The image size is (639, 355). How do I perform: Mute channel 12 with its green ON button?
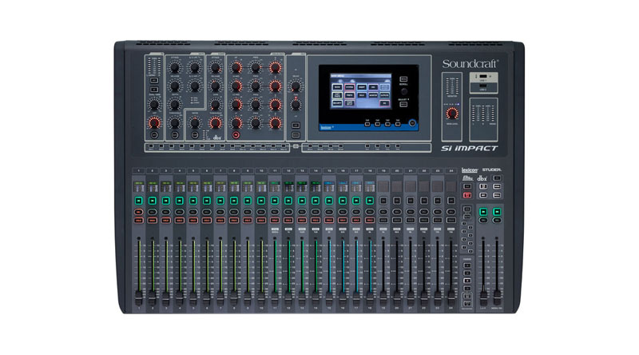point(288,200)
